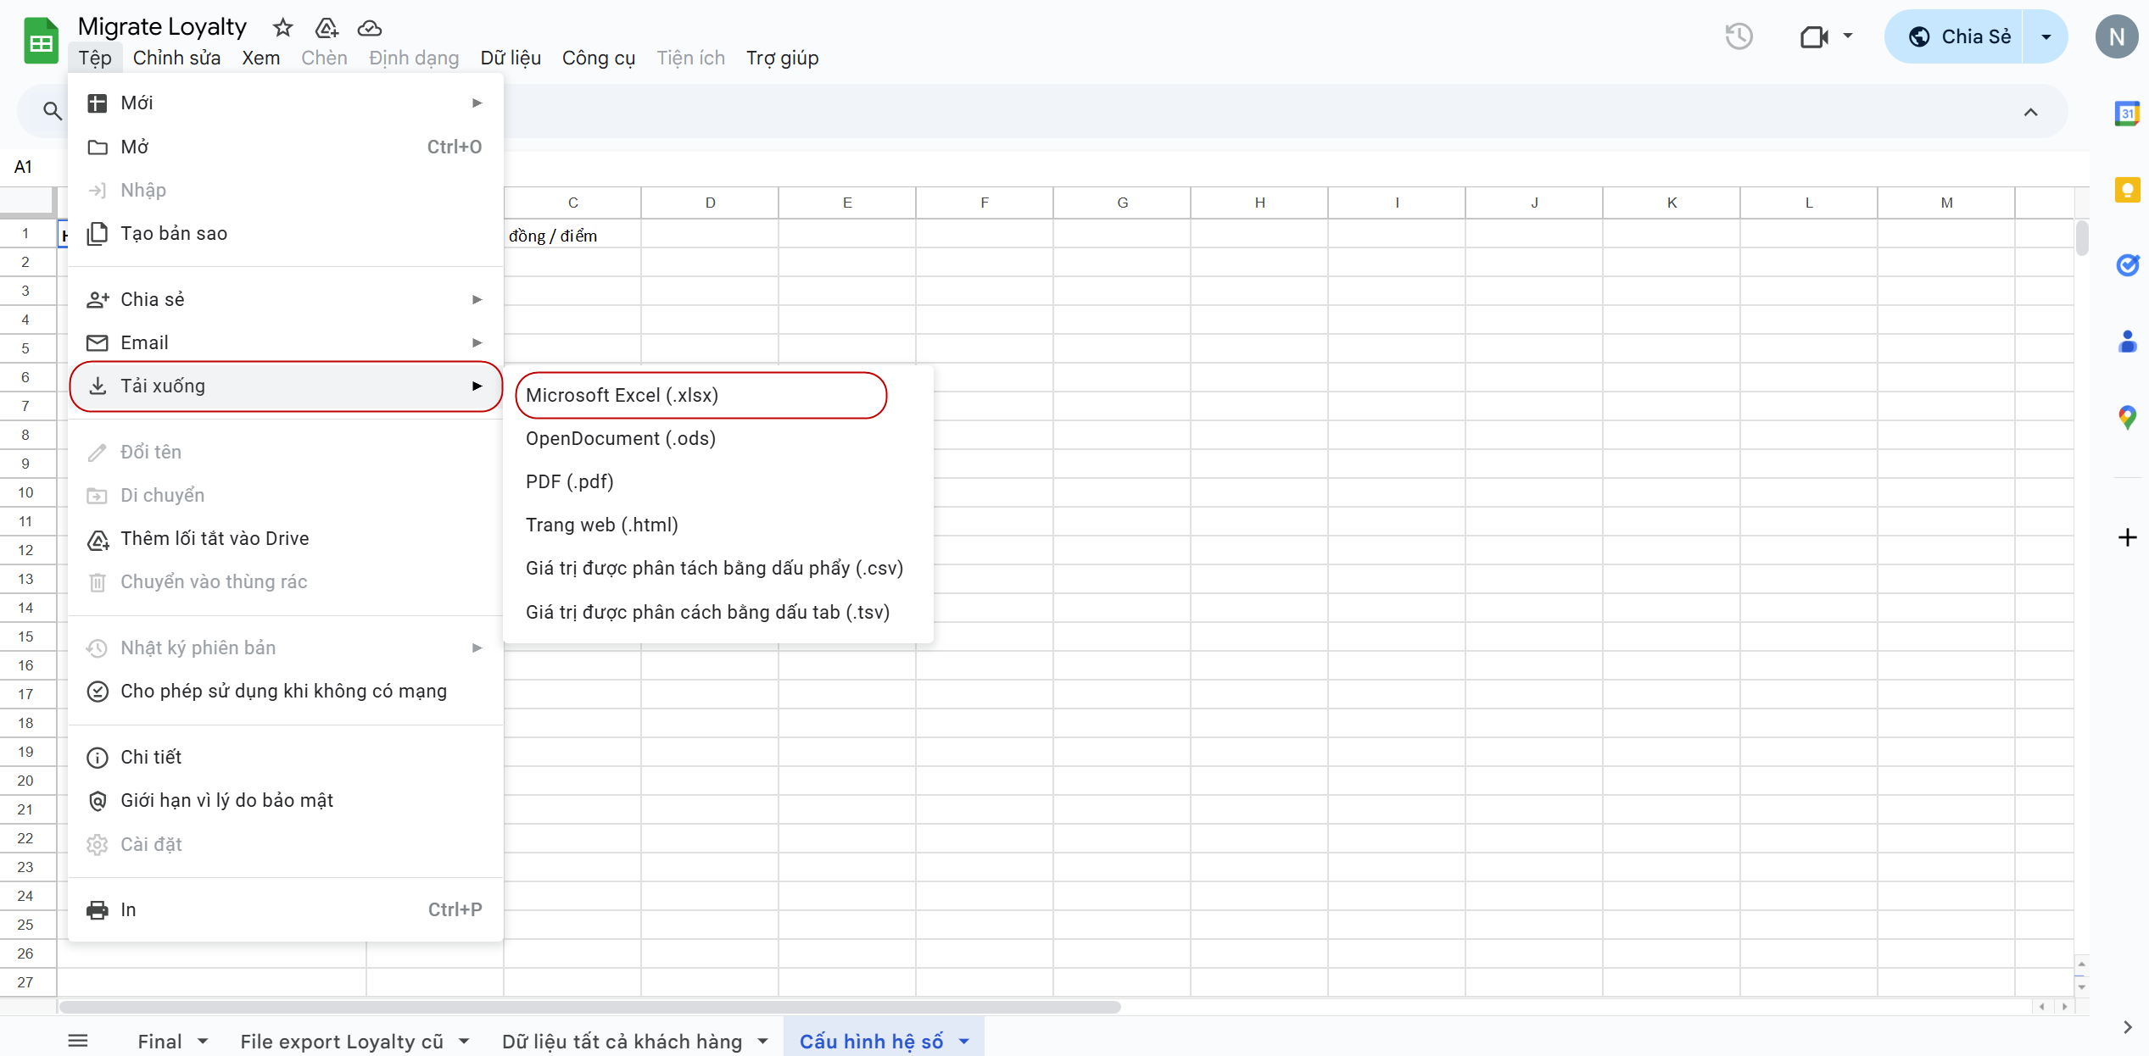Screen dimensions: 2149x1056
Task: Click the cloud document status icon
Action: 369,28
